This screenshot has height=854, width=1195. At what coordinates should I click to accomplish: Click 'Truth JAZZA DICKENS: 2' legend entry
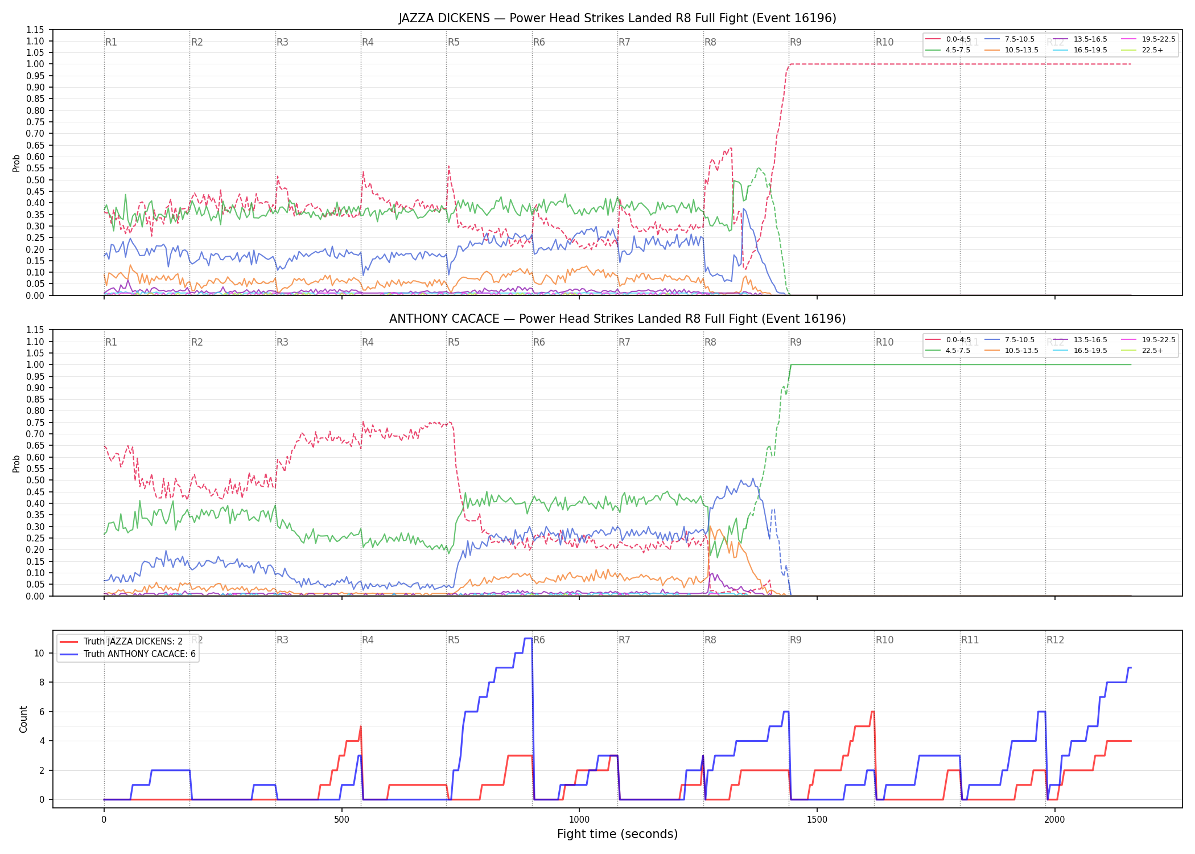coord(122,642)
